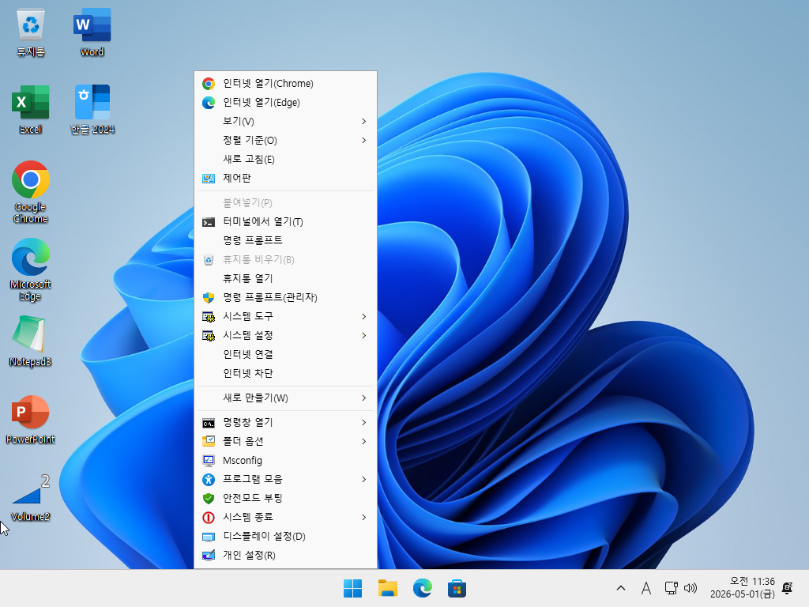Open the notification bell in the tray
809x607 pixels.
point(788,588)
